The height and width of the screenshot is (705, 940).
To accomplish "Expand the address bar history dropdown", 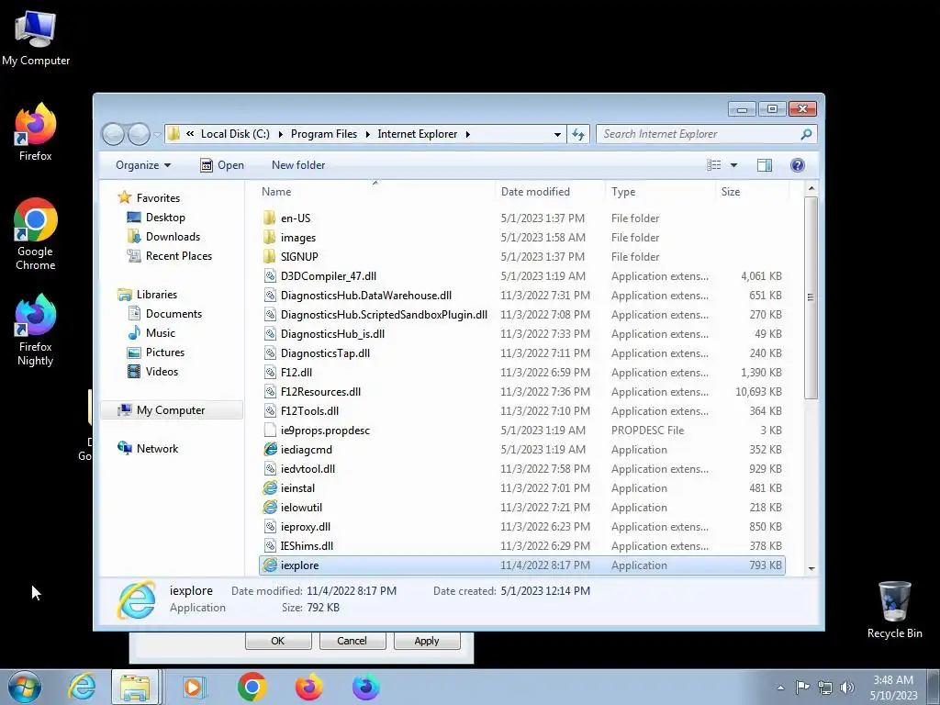I will point(557,134).
